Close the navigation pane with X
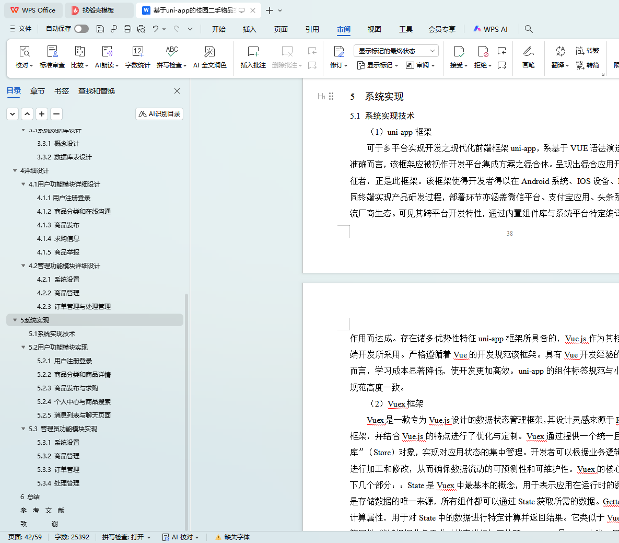This screenshot has width=619, height=543. (x=177, y=91)
